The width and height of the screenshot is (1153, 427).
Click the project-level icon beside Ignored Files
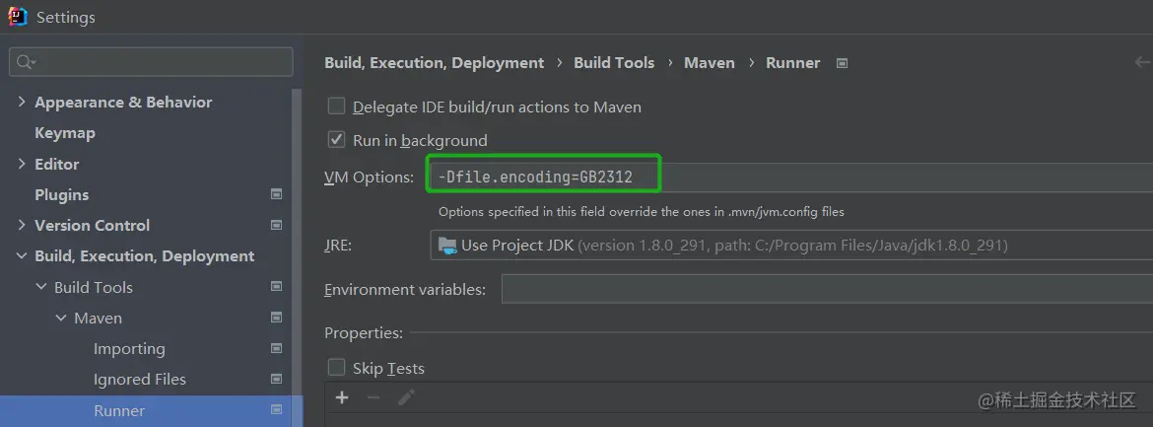277,380
